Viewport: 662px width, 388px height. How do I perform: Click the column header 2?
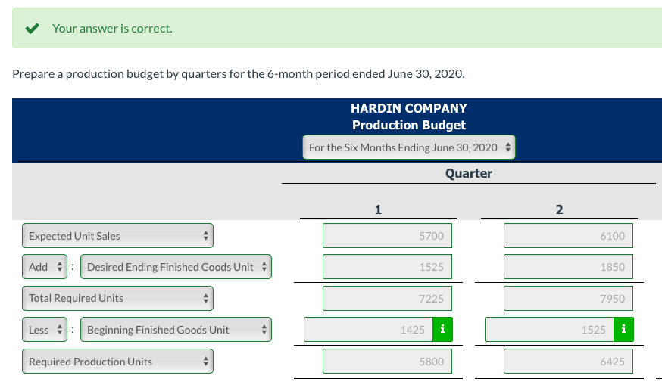point(560,210)
